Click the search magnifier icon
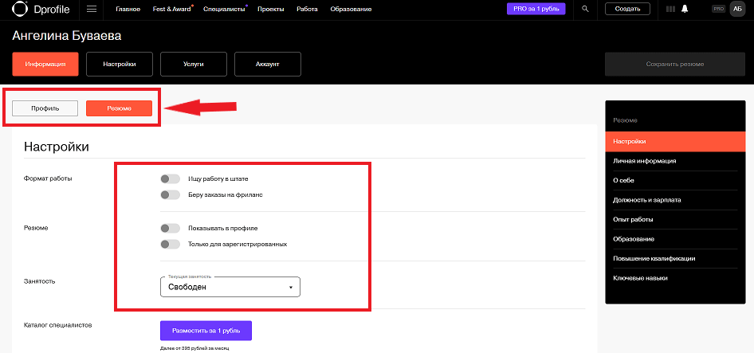This screenshot has width=754, height=353. 586,9
